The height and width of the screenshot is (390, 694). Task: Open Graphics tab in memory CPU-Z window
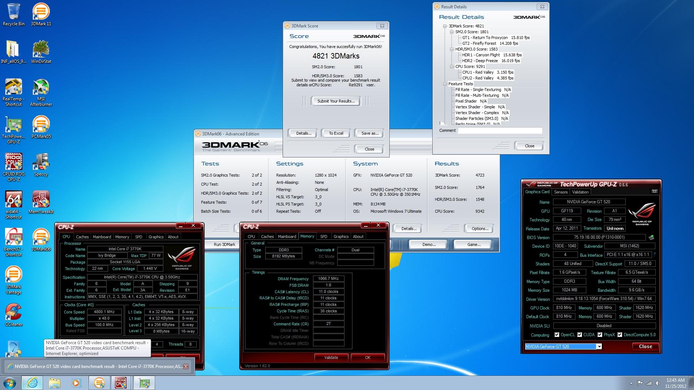click(x=341, y=237)
